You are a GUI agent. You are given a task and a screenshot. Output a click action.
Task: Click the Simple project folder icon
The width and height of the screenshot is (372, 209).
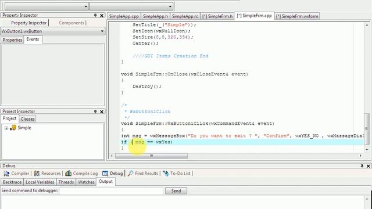click(x=13, y=128)
